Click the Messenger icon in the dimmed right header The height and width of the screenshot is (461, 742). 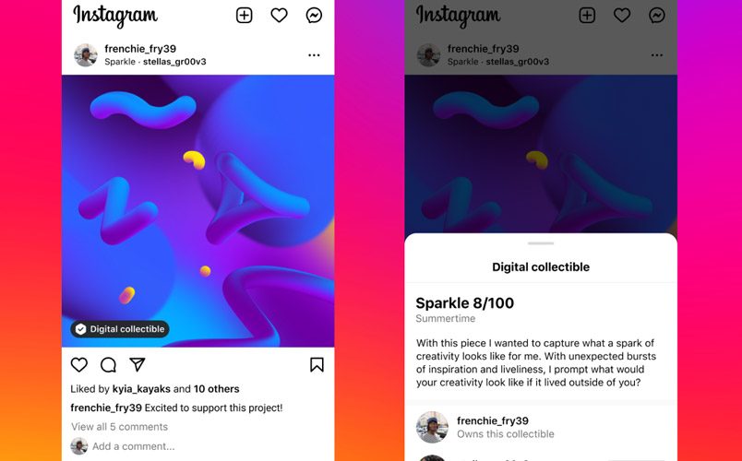(657, 16)
